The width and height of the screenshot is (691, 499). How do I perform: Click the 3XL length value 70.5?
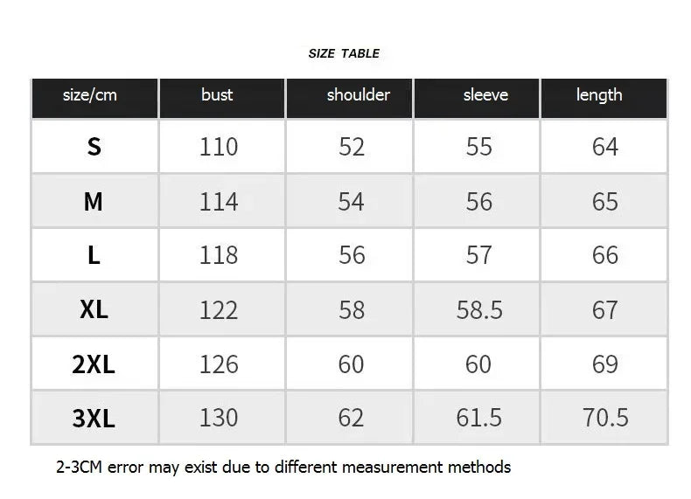tap(605, 418)
